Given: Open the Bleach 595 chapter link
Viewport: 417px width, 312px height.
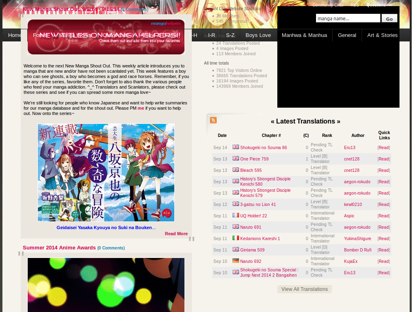Looking at the screenshot, I should pos(251,170).
